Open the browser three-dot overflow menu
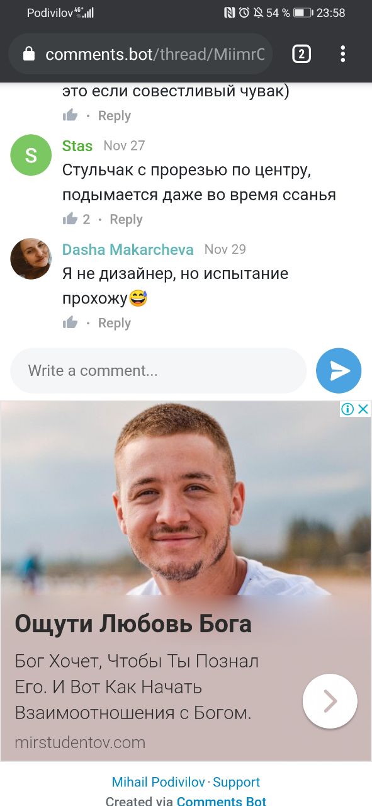Screen dimensions: 372x806 click(342, 54)
